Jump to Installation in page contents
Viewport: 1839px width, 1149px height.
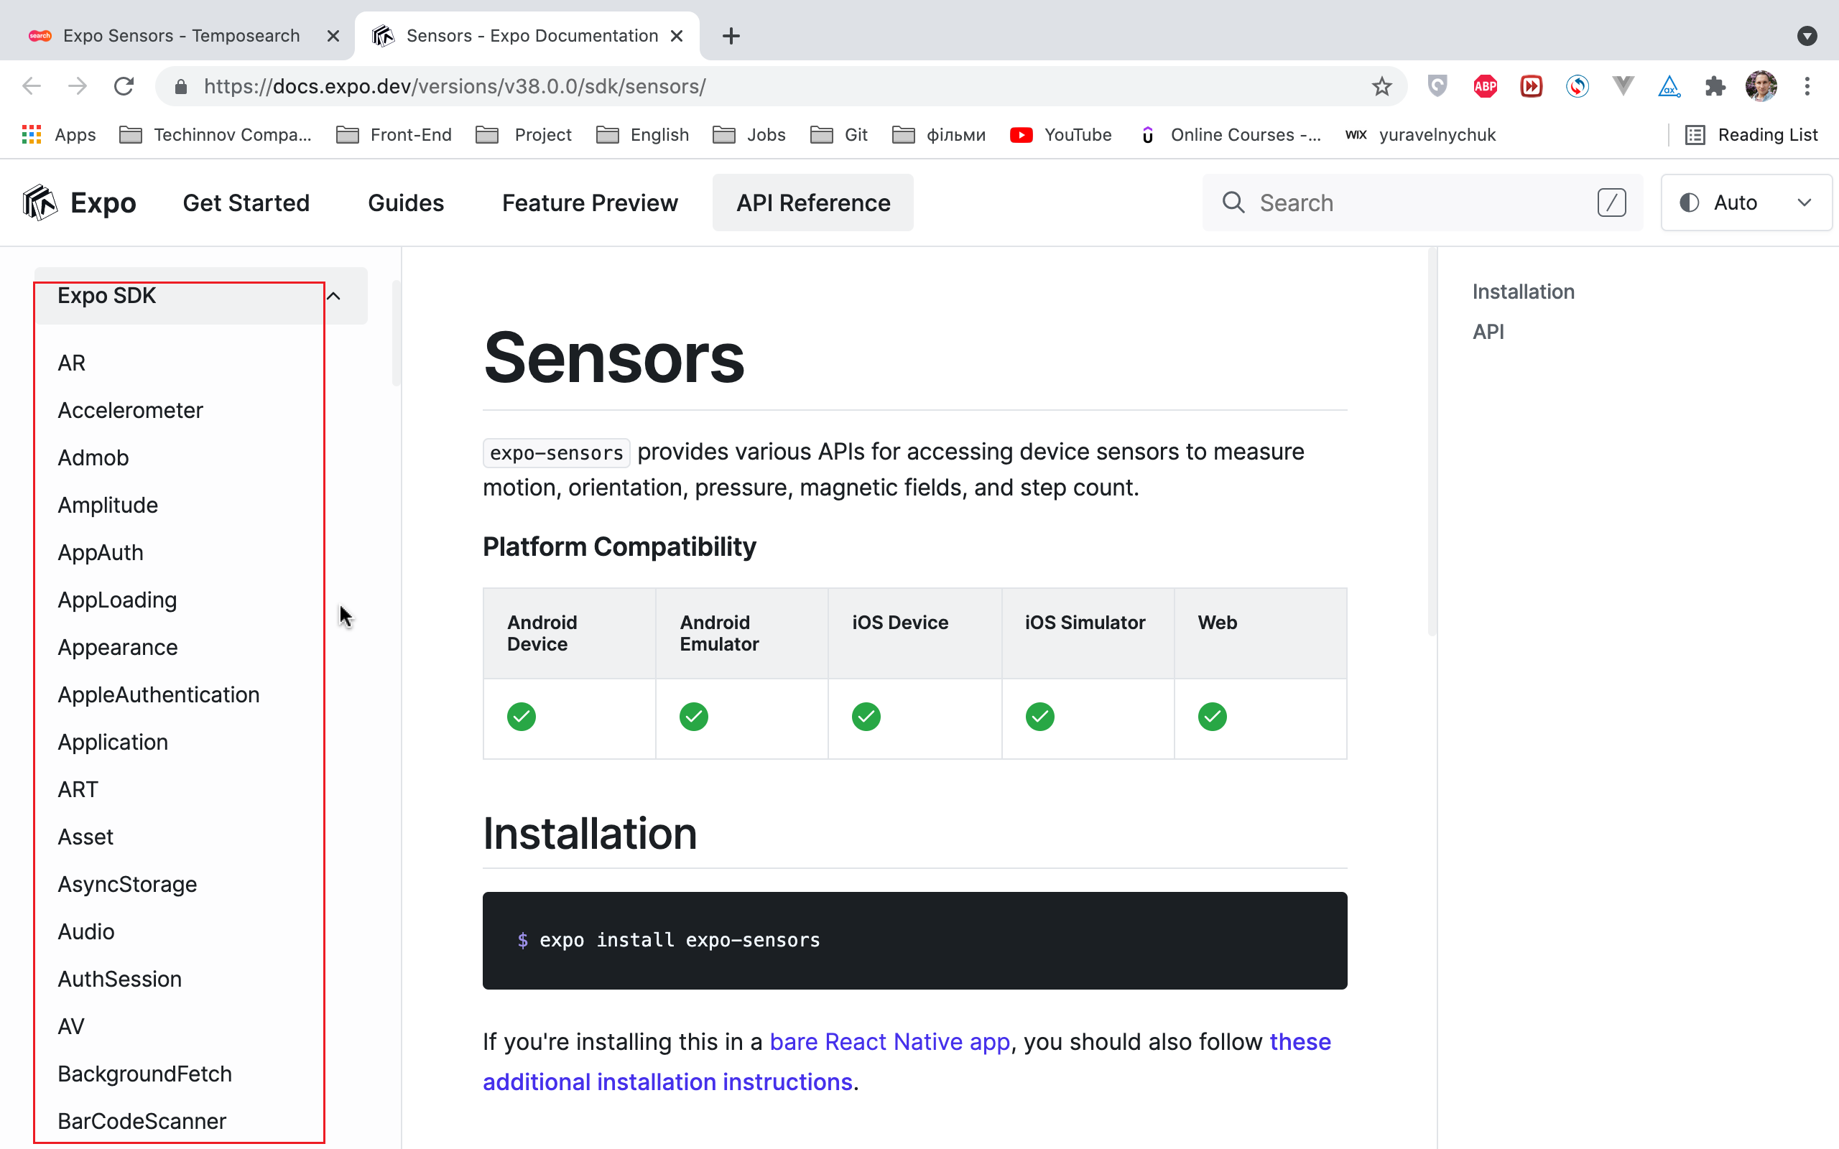point(1523,292)
